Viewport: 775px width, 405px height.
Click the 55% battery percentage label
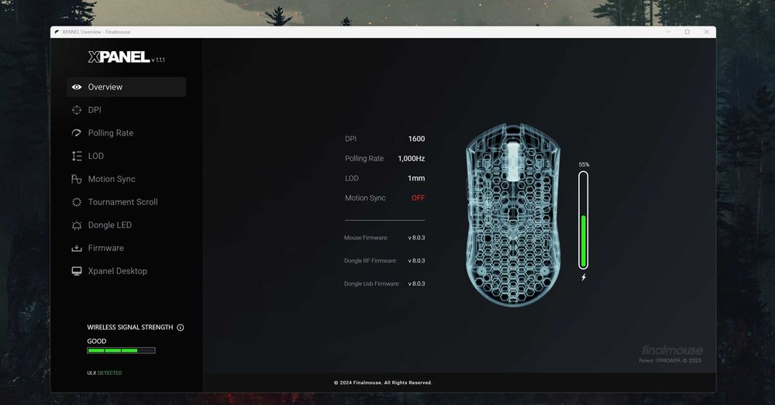[584, 164]
